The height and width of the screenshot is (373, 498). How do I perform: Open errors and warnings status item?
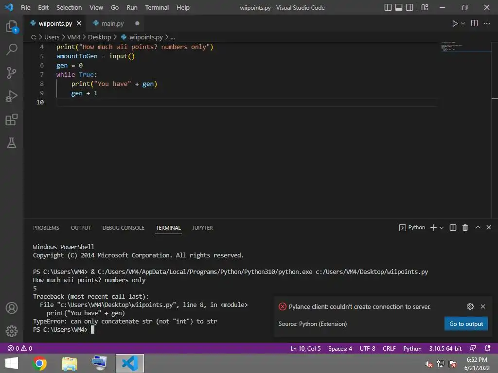coord(19,348)
